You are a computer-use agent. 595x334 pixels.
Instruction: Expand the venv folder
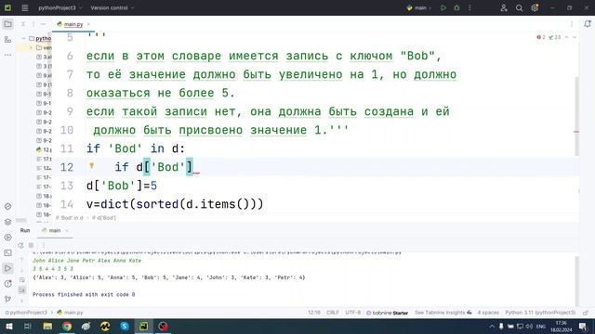click(x=31, y=47)
